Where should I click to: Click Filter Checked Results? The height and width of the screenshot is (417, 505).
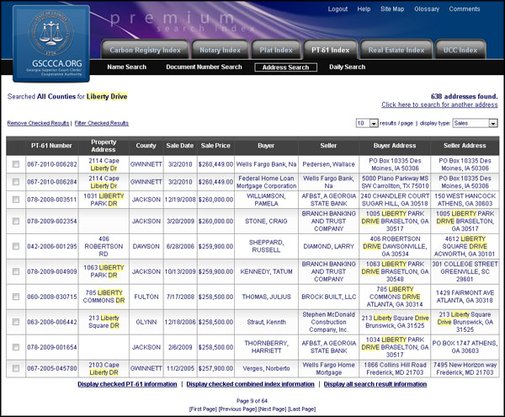coord(102,123)
